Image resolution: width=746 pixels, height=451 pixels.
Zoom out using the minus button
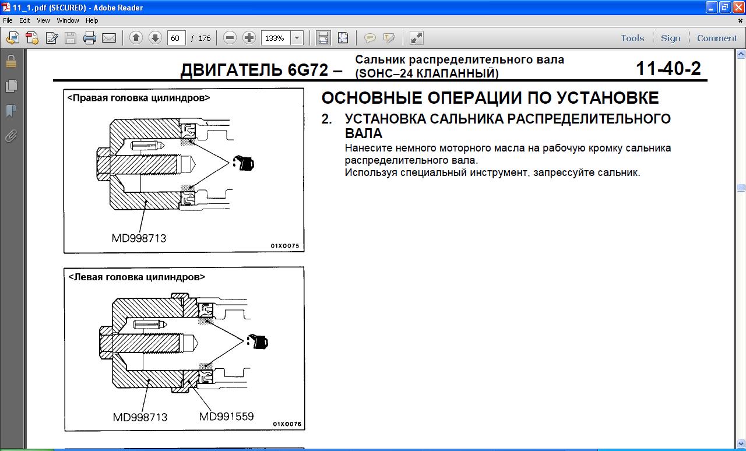(230, 38)
